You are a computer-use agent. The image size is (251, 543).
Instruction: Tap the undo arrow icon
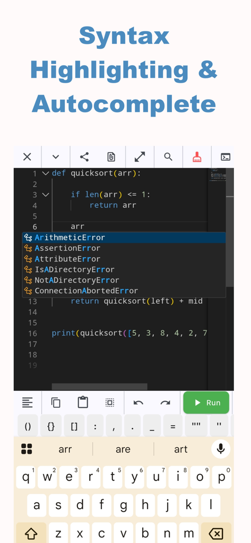tap(139, 402)
